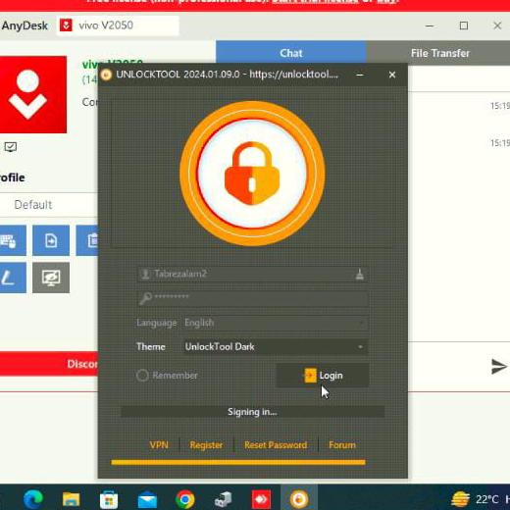
Task: Open AnyDesk from the taskbar
Action: [261, 499]
